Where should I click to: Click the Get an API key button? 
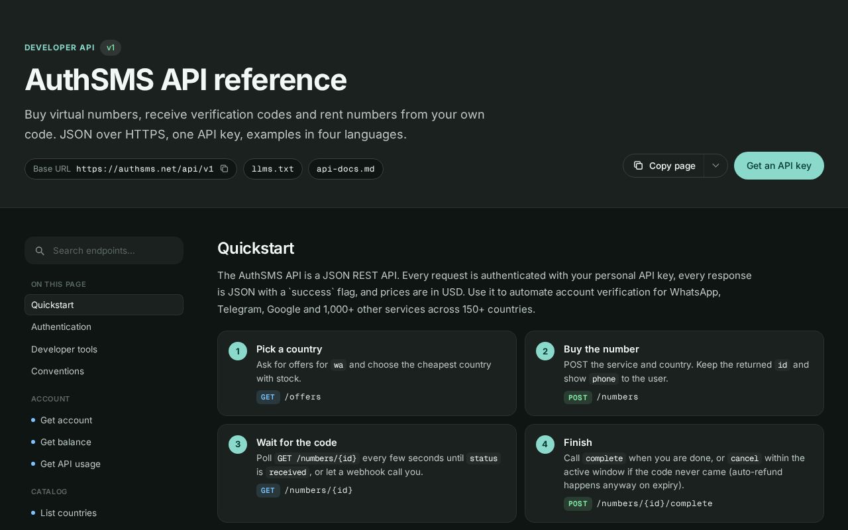(x=779, y=166)
